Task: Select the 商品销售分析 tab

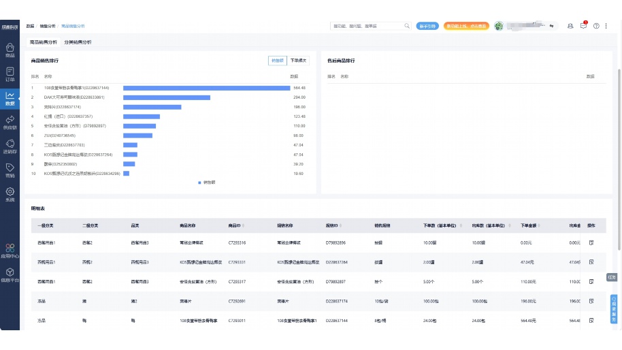Action: [x=43, y=42]
